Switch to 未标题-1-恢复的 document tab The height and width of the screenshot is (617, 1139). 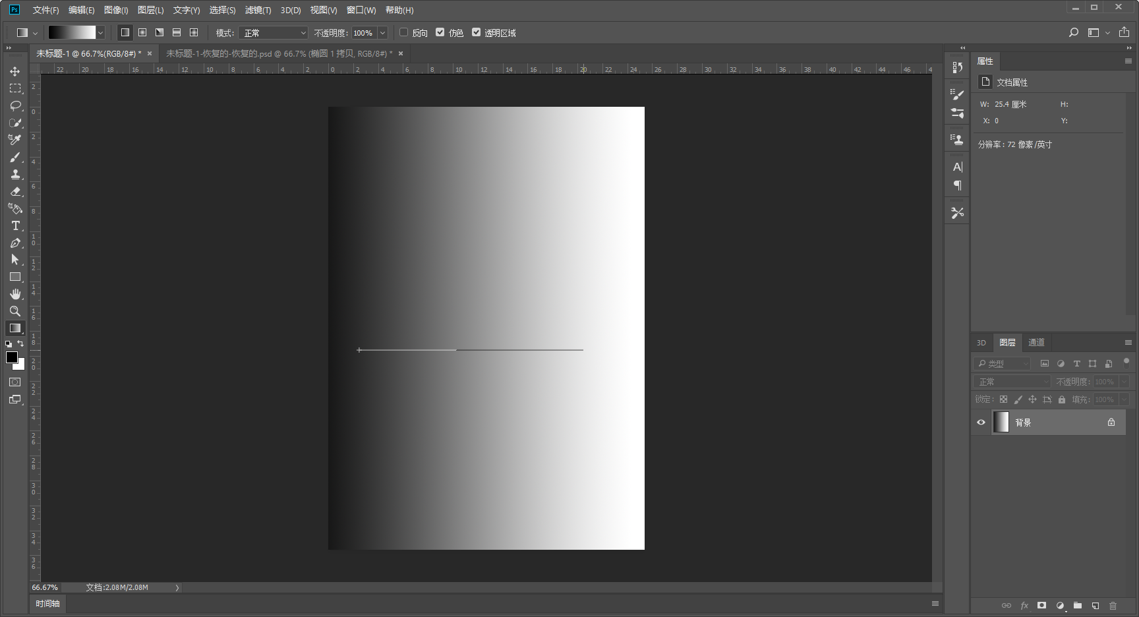pyautogui.click(x=279, y=53)
